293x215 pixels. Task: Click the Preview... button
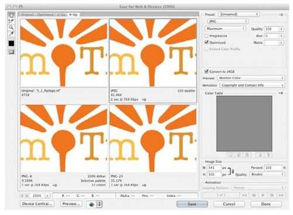click(x=71, y=204)
